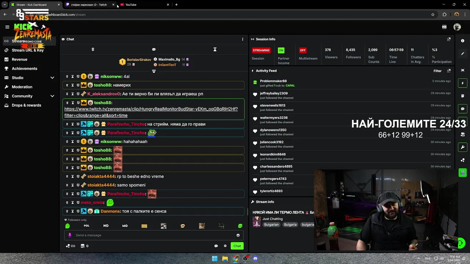Click BorislavSirakov in gift leaderboard

click(x=139, y=60)
